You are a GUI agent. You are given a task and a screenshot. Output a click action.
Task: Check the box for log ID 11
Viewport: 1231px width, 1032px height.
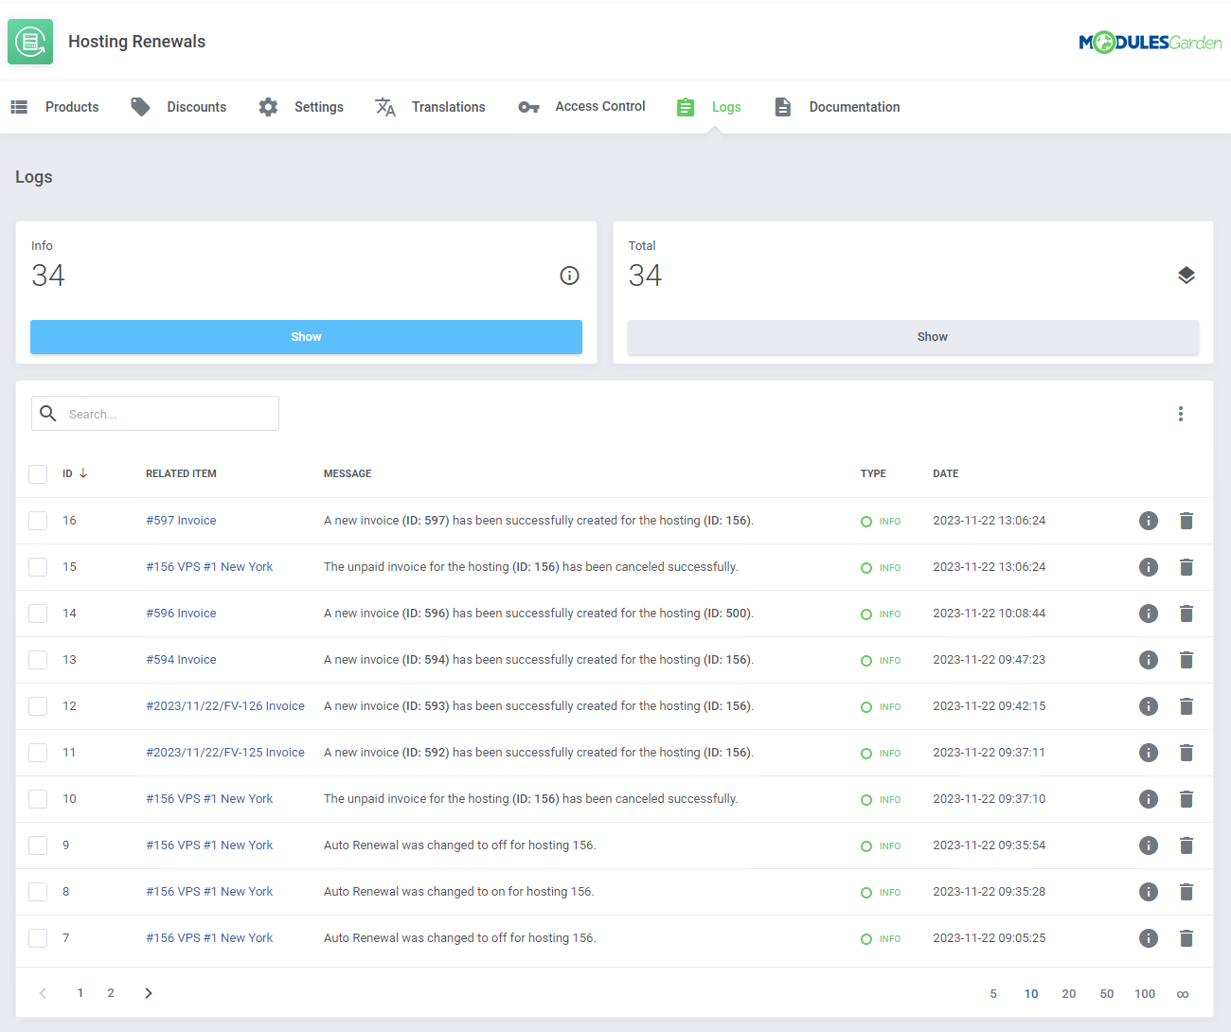[x=38, y=753]
